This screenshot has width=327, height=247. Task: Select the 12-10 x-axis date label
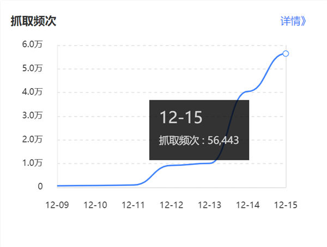point(95,205)
